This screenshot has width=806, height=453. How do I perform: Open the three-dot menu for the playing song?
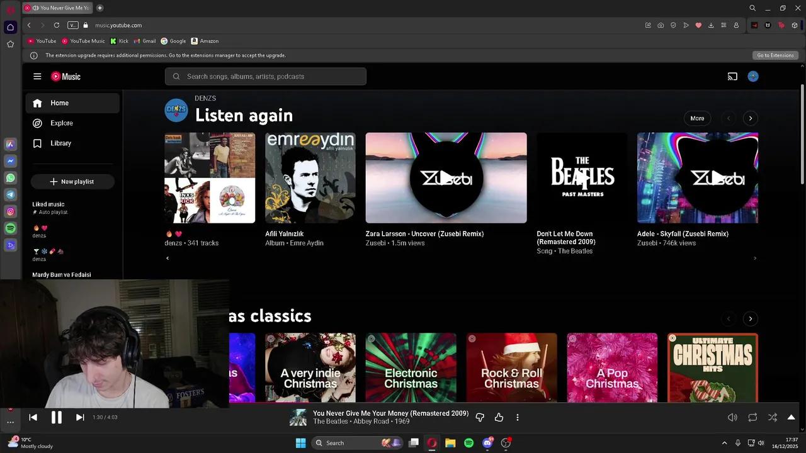[x=518, y=417]
